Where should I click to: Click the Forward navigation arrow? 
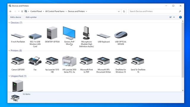(x=15, y=11)
